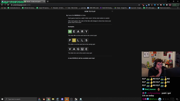Open the colorful triangle taskbar app
The image size is (180, 101).
[39, 99]
